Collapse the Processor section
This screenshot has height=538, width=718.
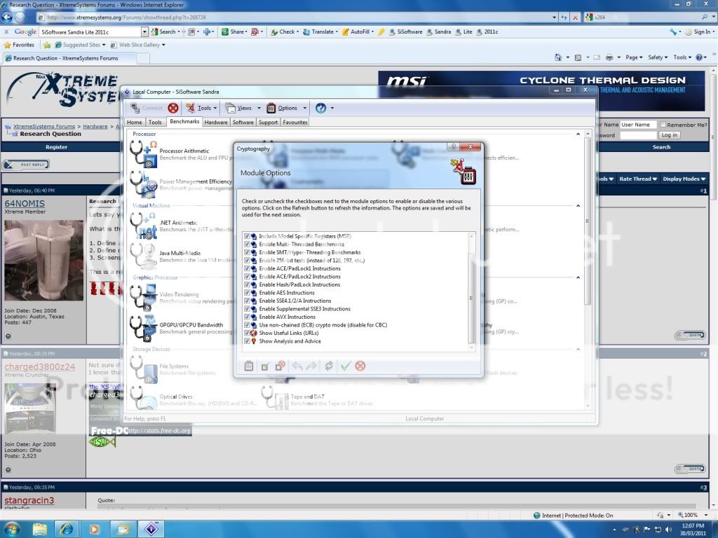[x=578, y=134]
